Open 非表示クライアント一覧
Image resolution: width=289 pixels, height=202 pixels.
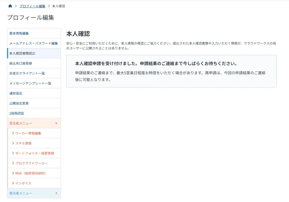(34, 73)
